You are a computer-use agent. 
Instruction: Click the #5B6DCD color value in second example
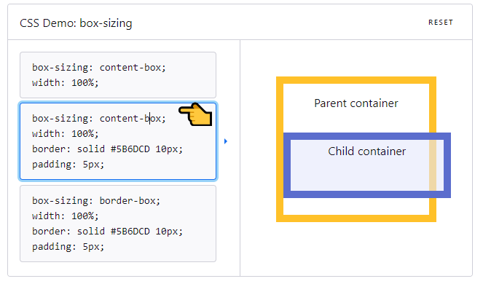click(130, 149)
